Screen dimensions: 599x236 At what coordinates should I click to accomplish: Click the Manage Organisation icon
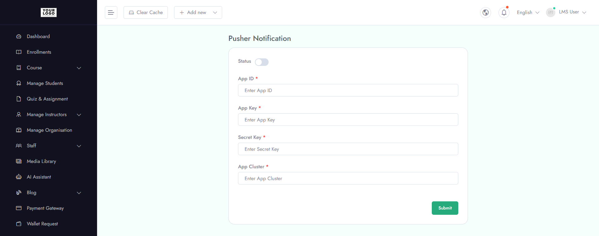19,130
